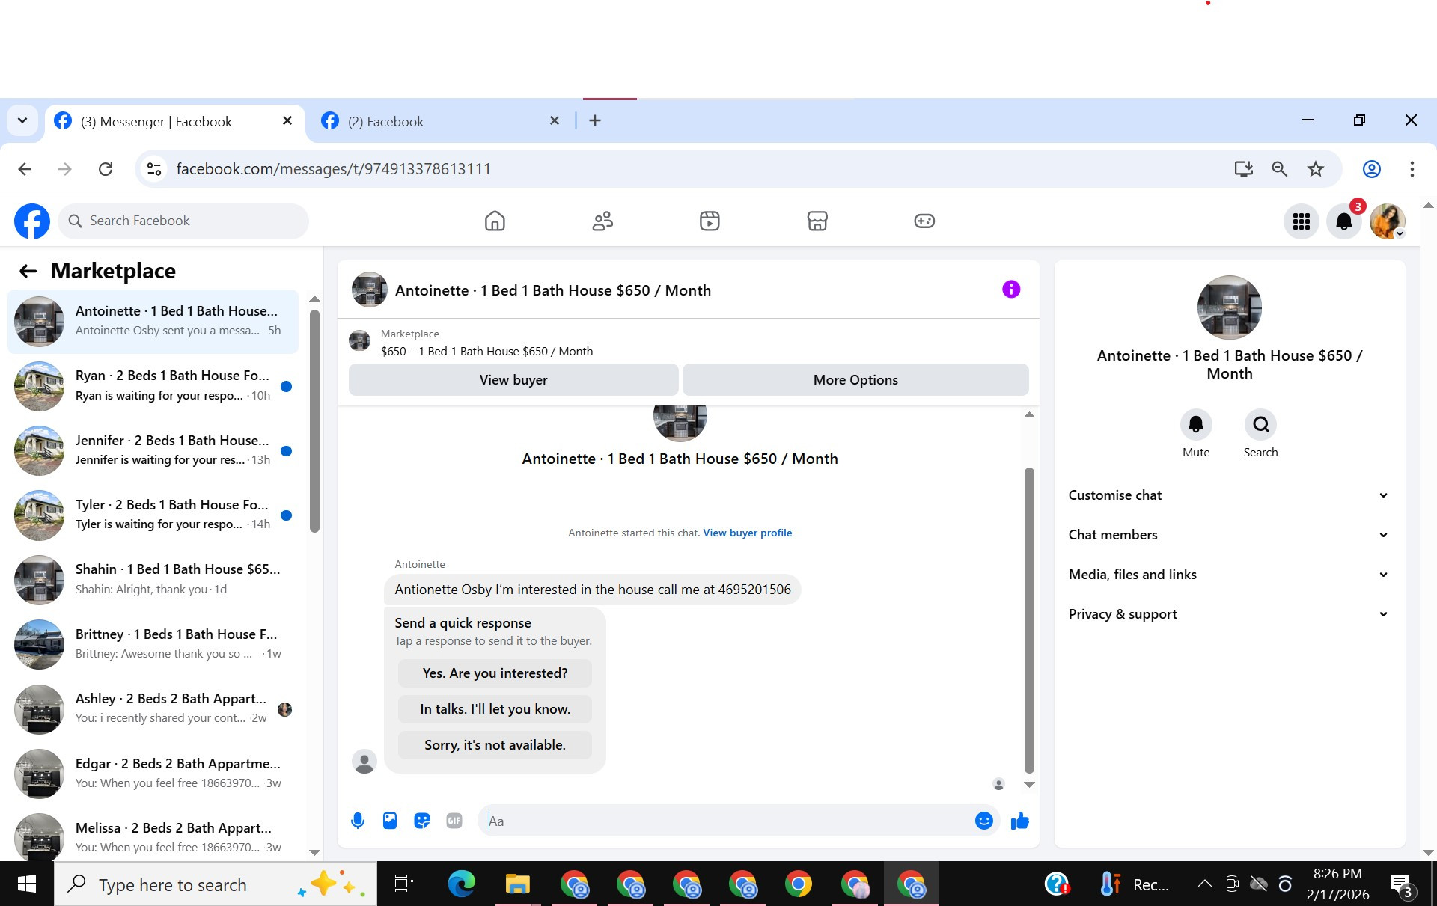Click the emoji smiley icon
Screen dimensions: 1437x906
tap(983, 821)
